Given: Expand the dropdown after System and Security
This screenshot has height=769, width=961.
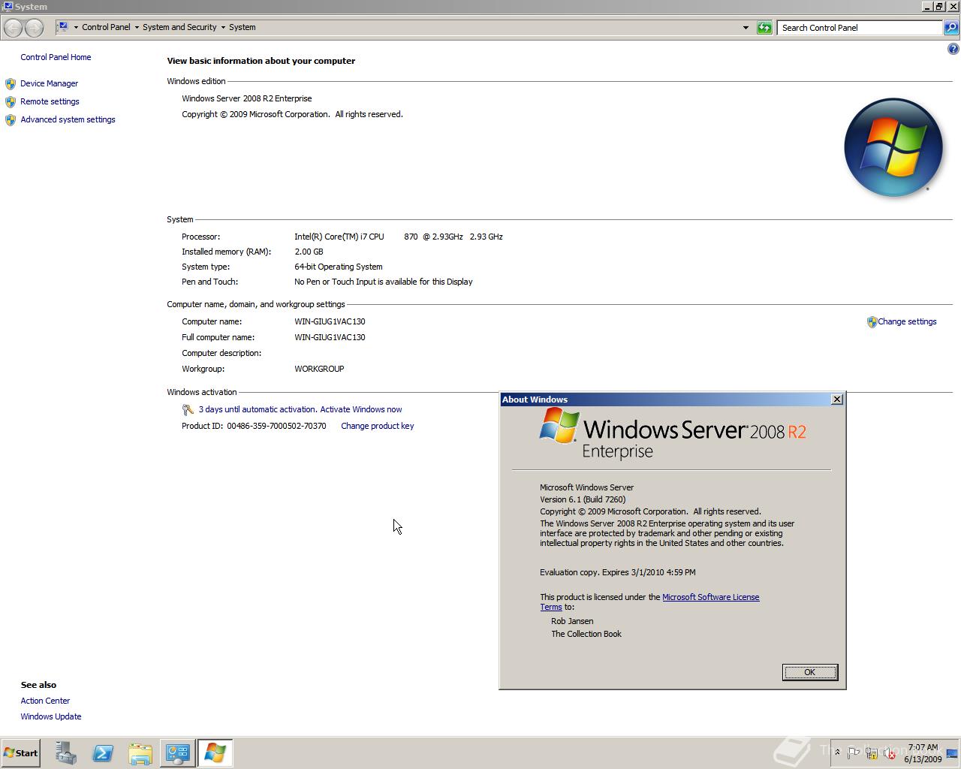Looking at the screenshot, I should pos(223,27).
